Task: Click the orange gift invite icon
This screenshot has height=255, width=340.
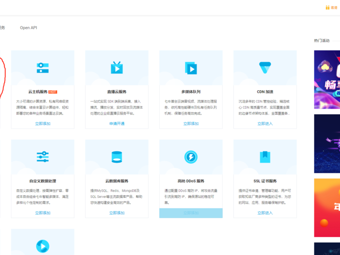Action: click(327, 8)
